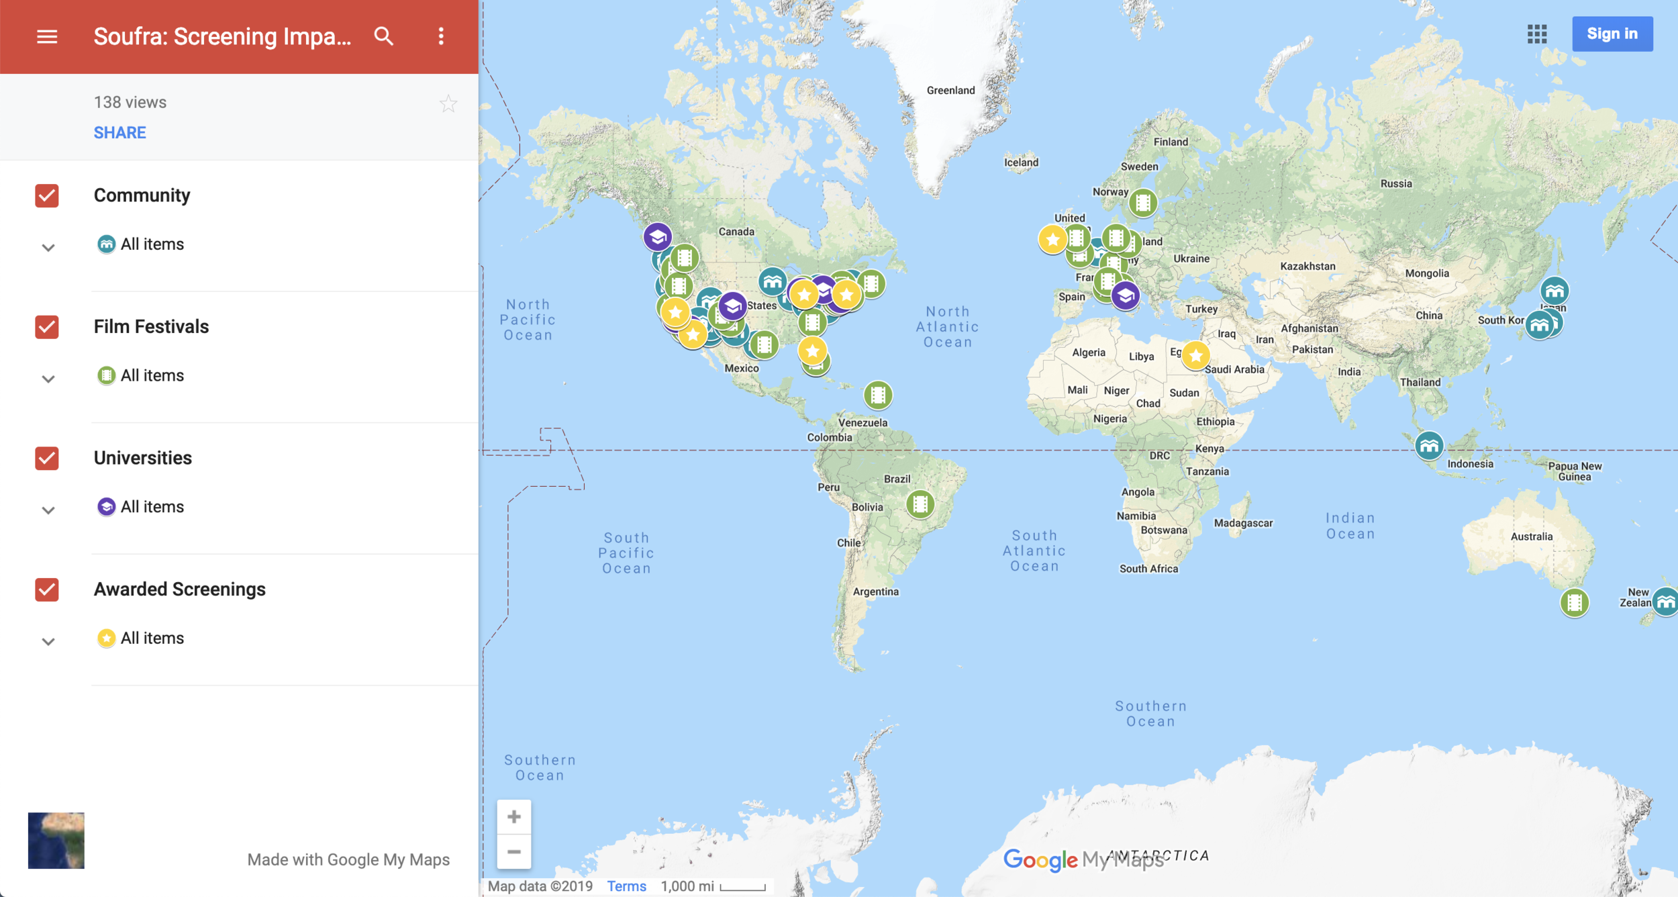Expand the Community layer items

pyautogui.click(x=48, y=247)
